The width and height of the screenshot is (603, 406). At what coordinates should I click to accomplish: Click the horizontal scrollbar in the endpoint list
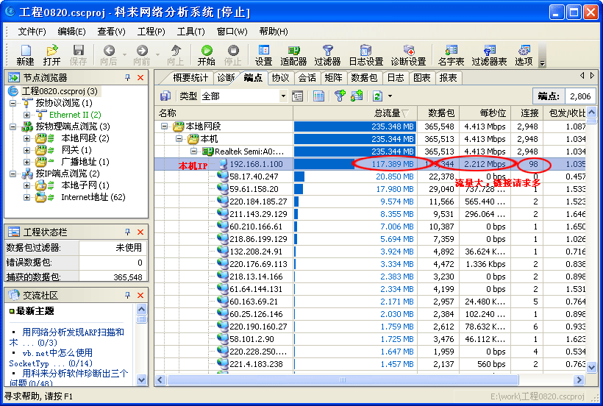point(342,380)
